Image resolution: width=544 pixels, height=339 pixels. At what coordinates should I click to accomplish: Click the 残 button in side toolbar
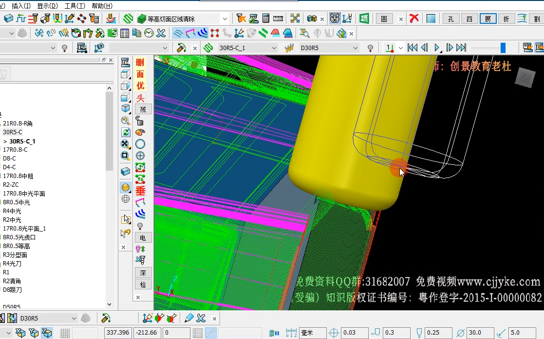(x=143, y=109)
